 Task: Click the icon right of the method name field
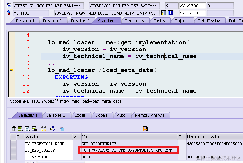click(x=163, y=13)
